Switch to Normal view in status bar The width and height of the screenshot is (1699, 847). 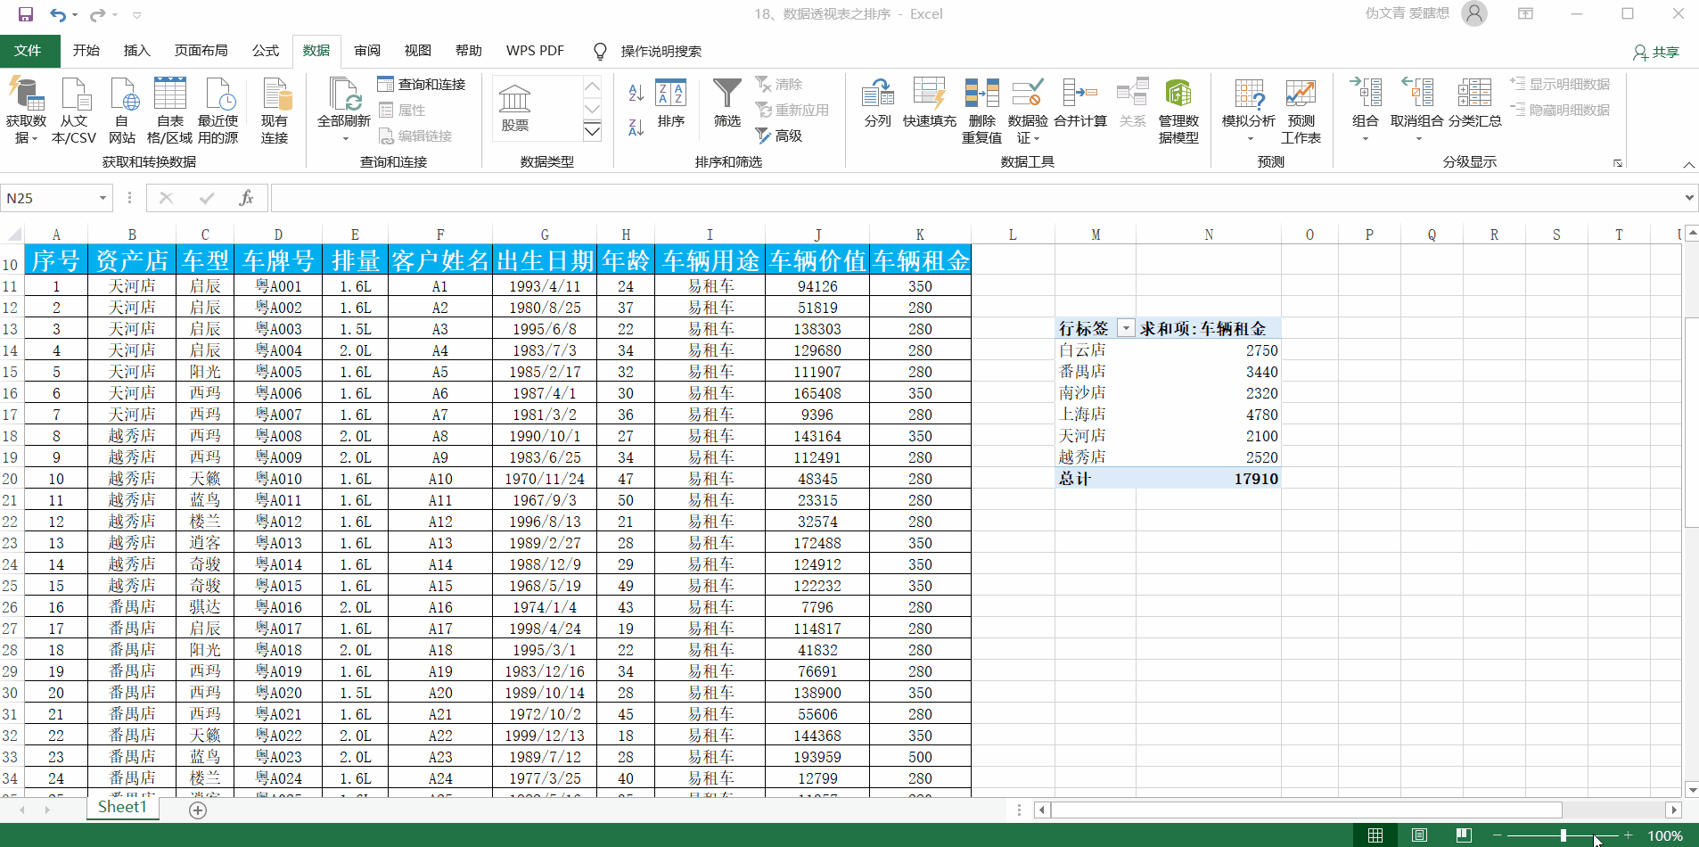point(1375,835)
